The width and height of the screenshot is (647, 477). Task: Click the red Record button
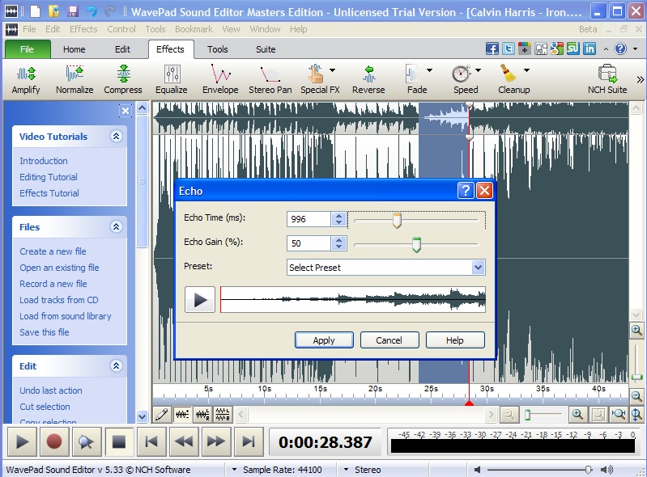pyautogui.click(x=54, y=441)
